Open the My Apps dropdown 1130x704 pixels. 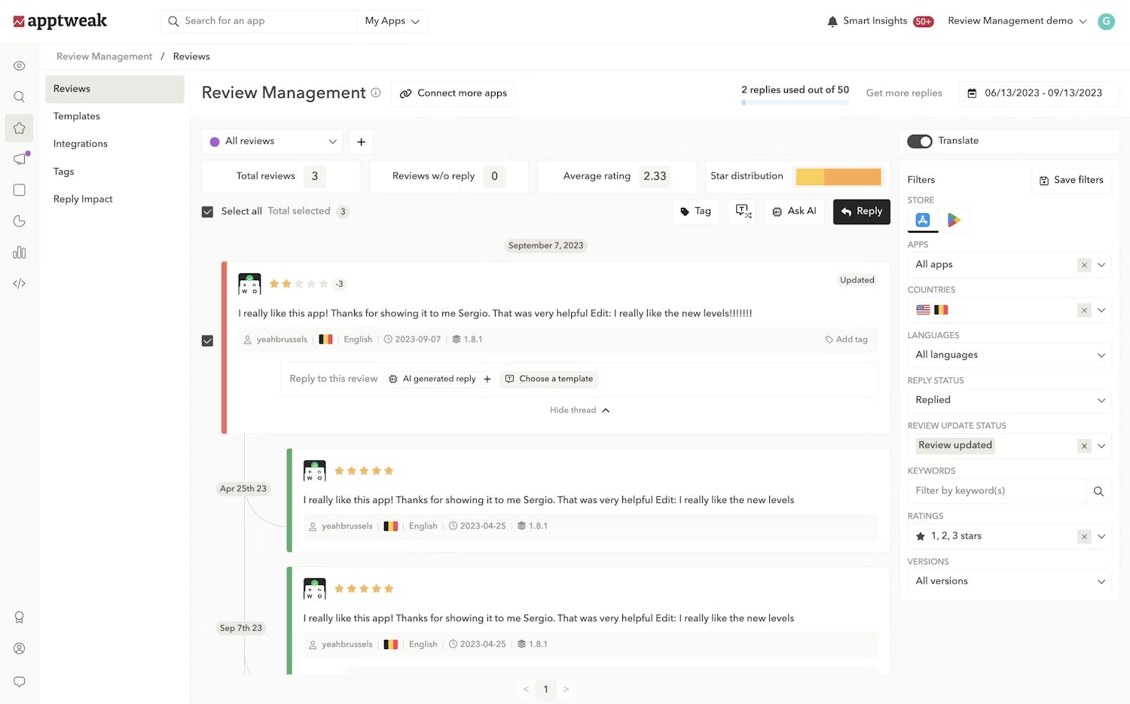point(392,21)
